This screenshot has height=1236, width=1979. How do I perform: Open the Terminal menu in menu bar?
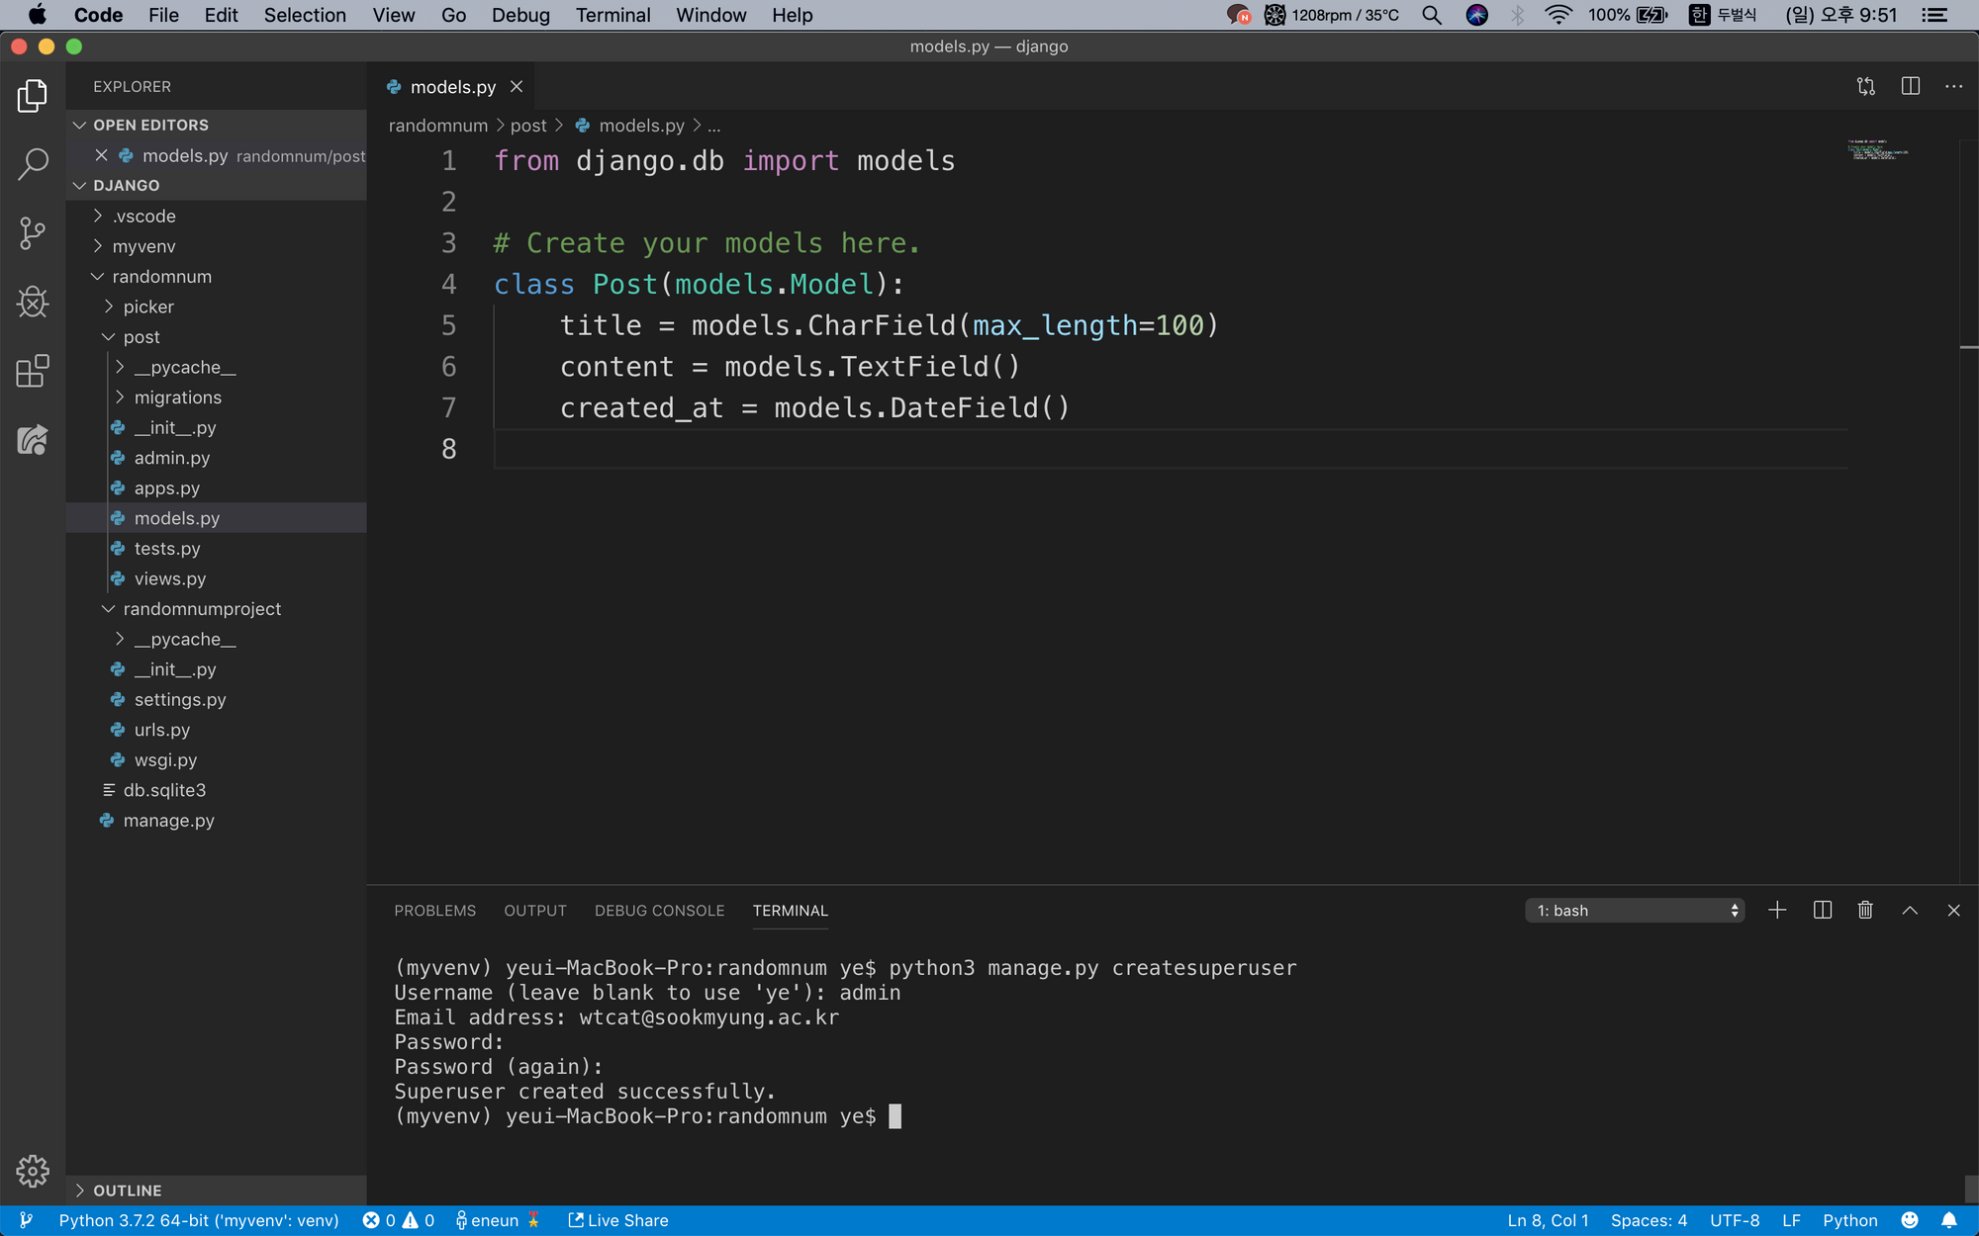point(613,15)
